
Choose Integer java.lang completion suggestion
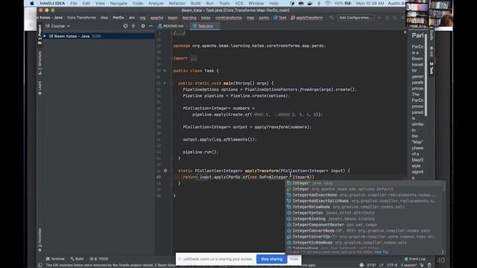pos(364,183)
